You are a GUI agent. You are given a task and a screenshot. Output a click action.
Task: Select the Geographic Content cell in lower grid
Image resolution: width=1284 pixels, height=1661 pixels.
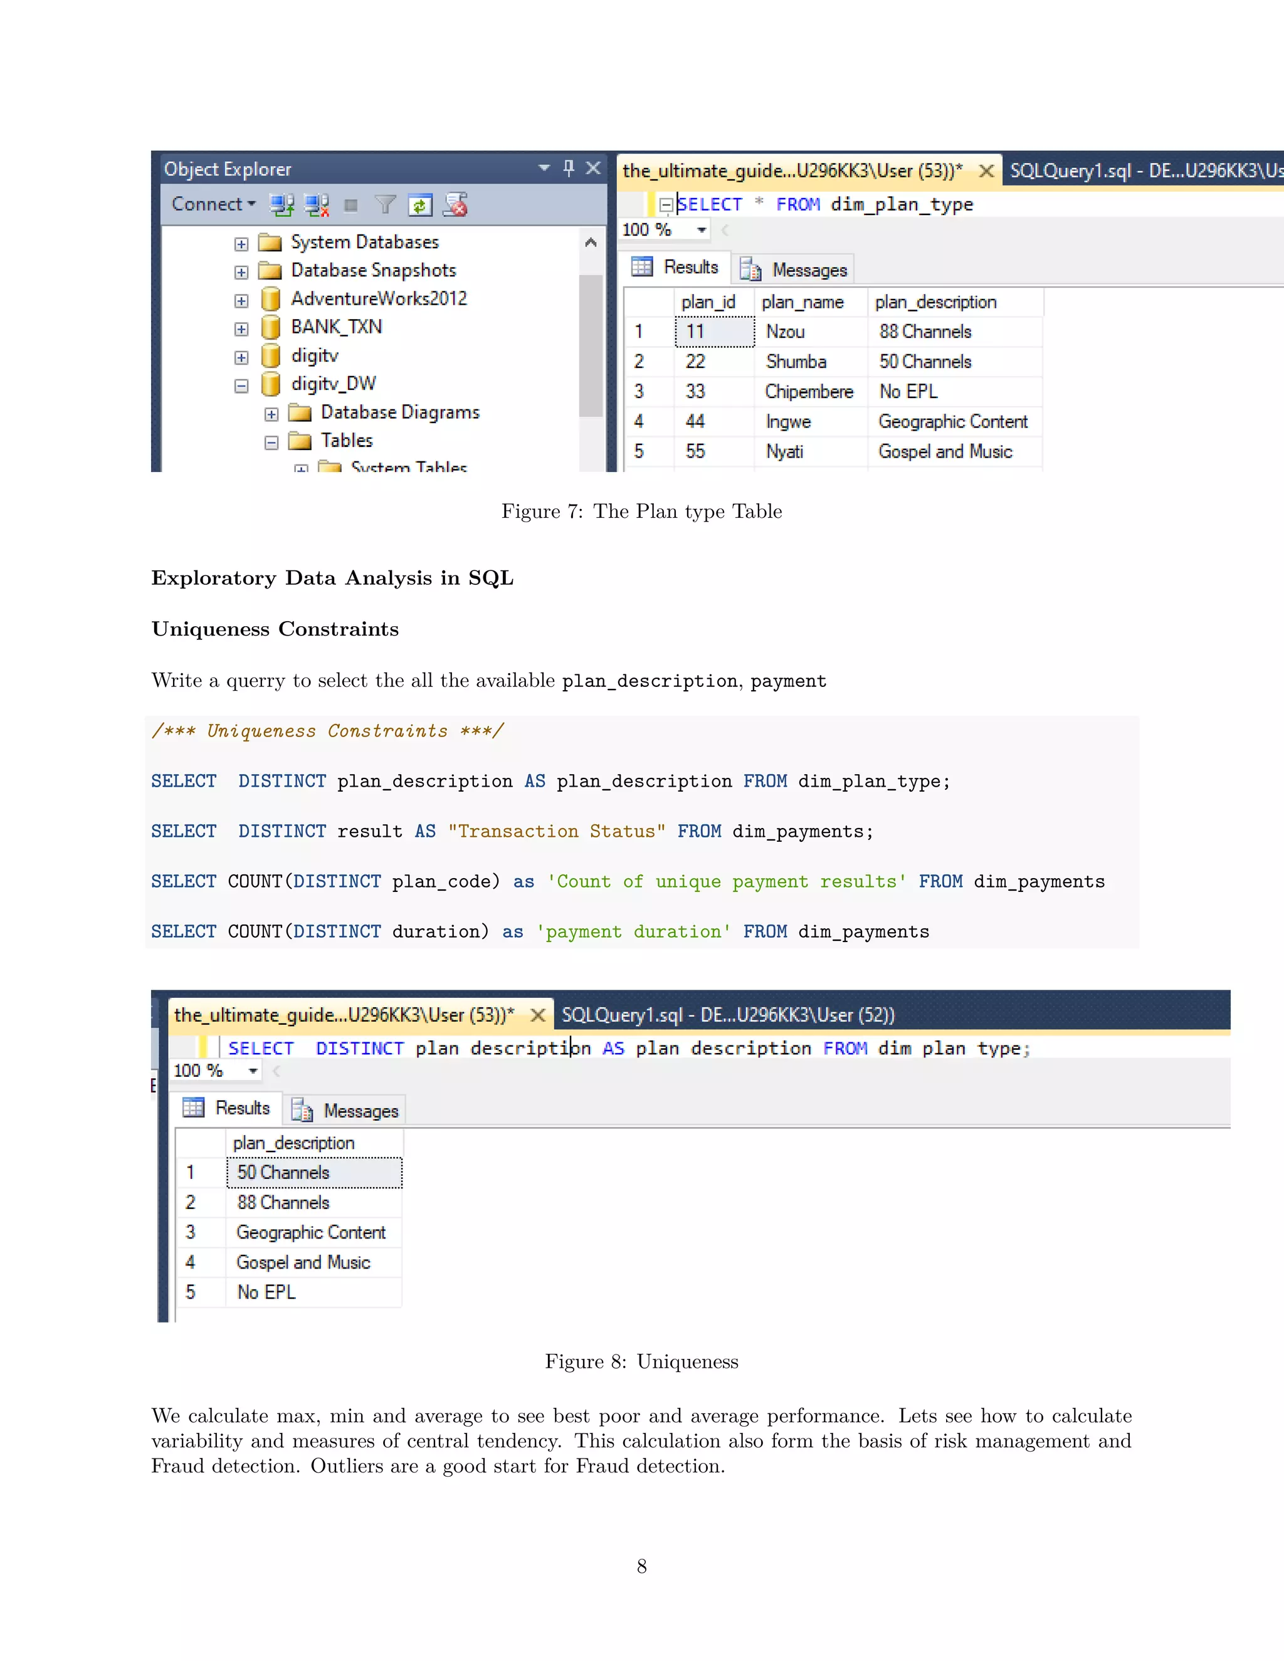click(314, 1233)
